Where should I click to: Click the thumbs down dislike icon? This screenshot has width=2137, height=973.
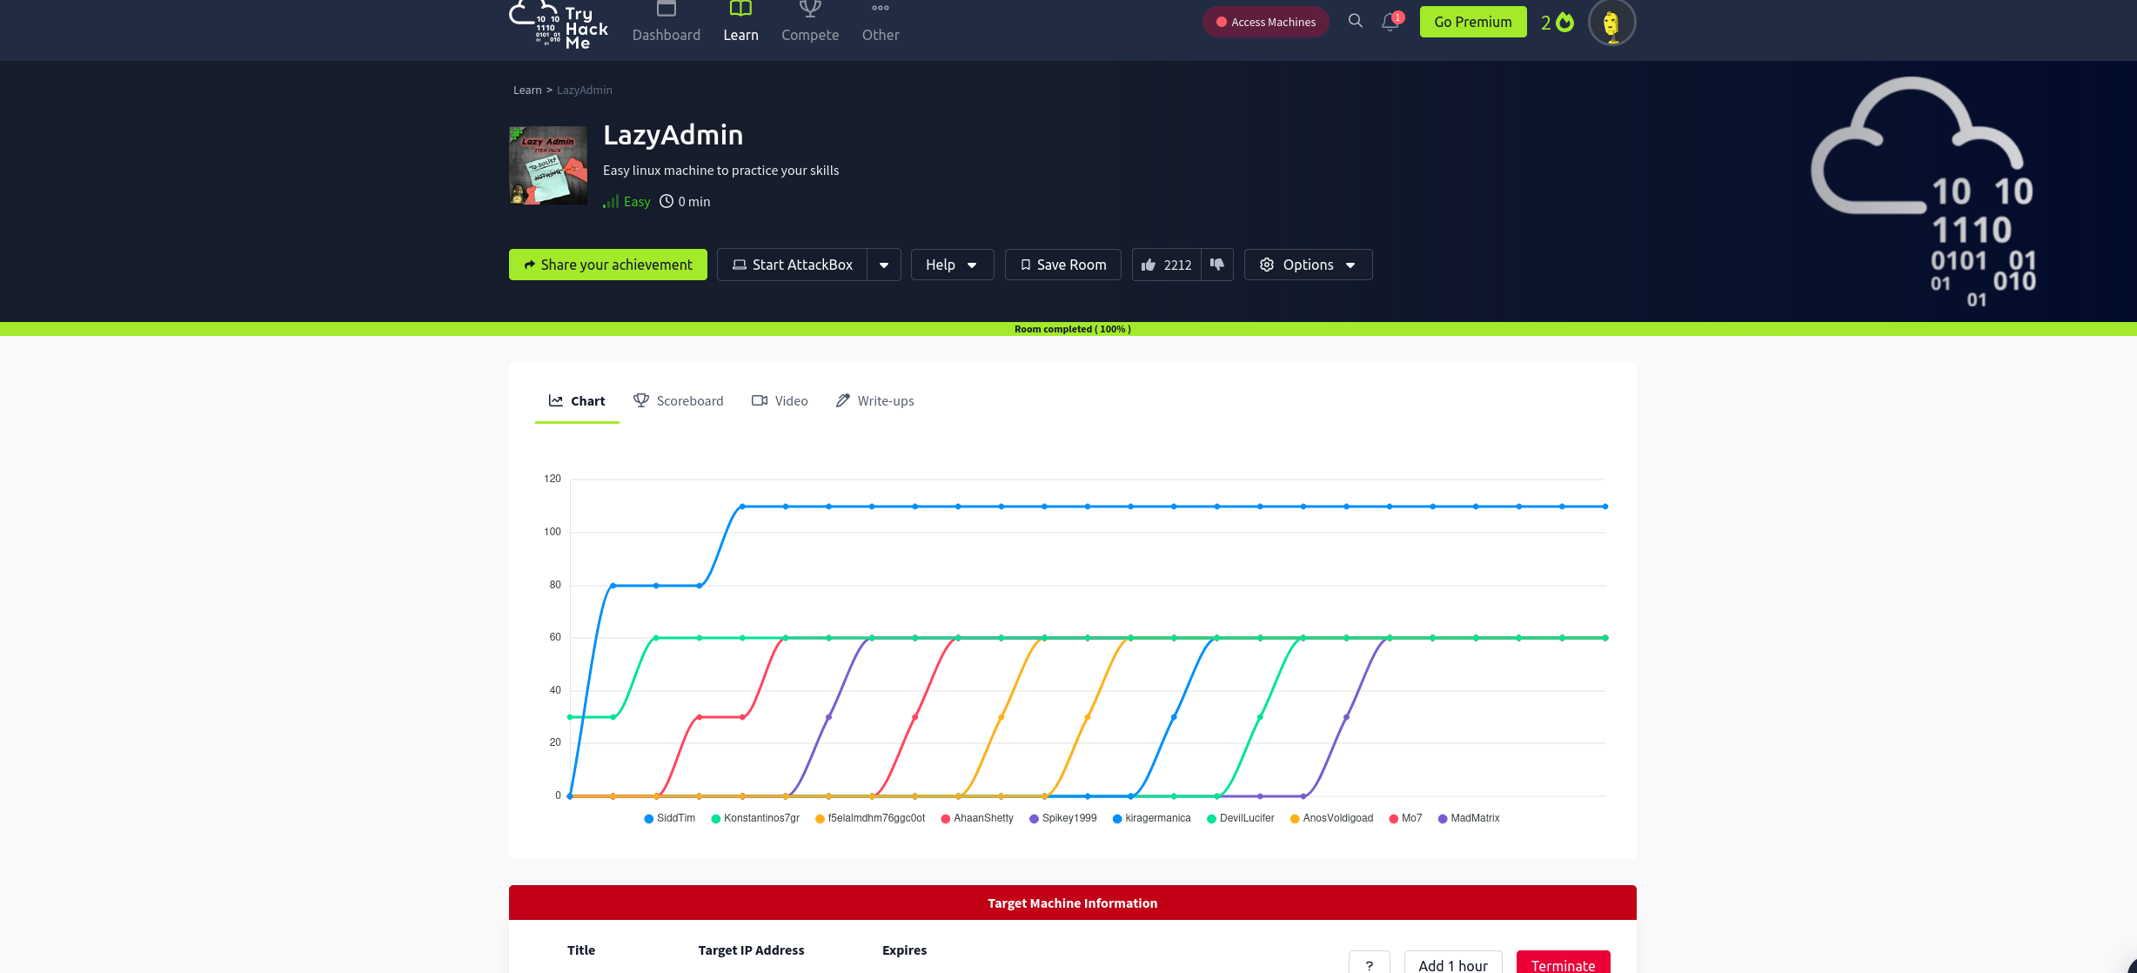coord(1217,265)
